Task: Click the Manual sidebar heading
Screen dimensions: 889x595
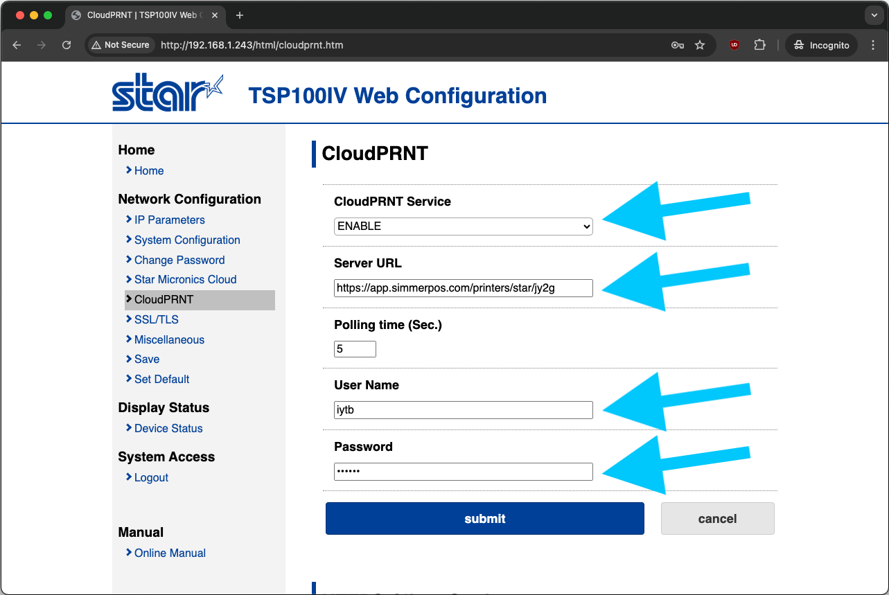Action: (141, 532)
